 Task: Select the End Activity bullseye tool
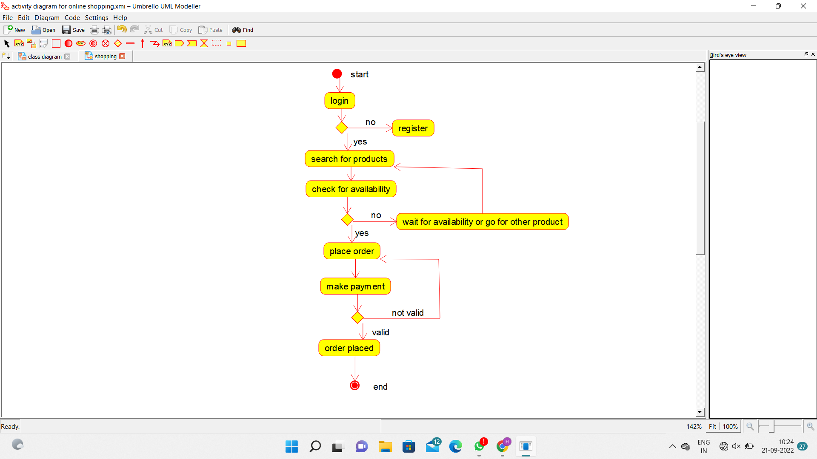(93, 43)
